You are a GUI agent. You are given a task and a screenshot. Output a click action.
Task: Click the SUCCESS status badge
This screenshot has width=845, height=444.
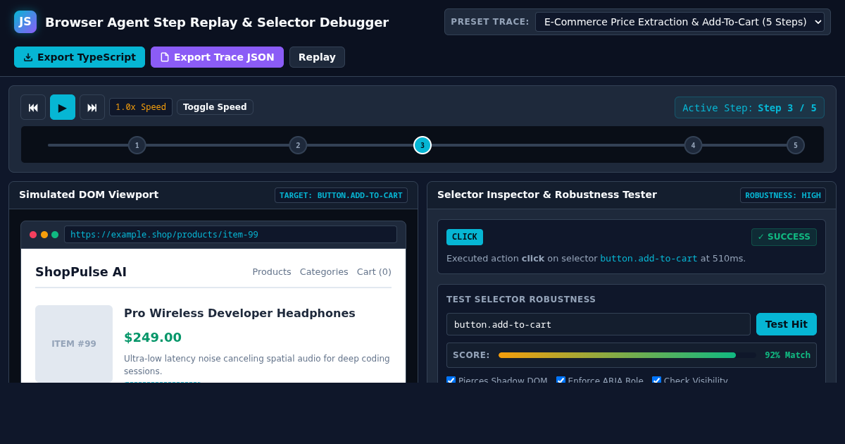[x=784, y=237]
